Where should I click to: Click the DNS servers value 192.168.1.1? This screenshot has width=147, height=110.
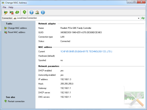click(66, 97)
